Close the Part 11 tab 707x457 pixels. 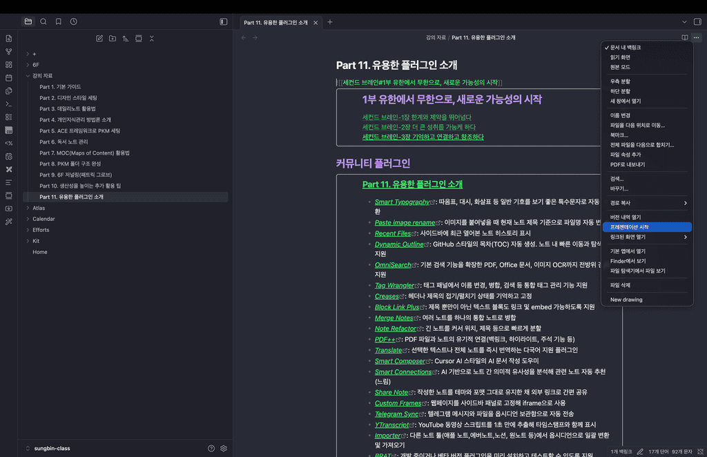click(316, 23)
